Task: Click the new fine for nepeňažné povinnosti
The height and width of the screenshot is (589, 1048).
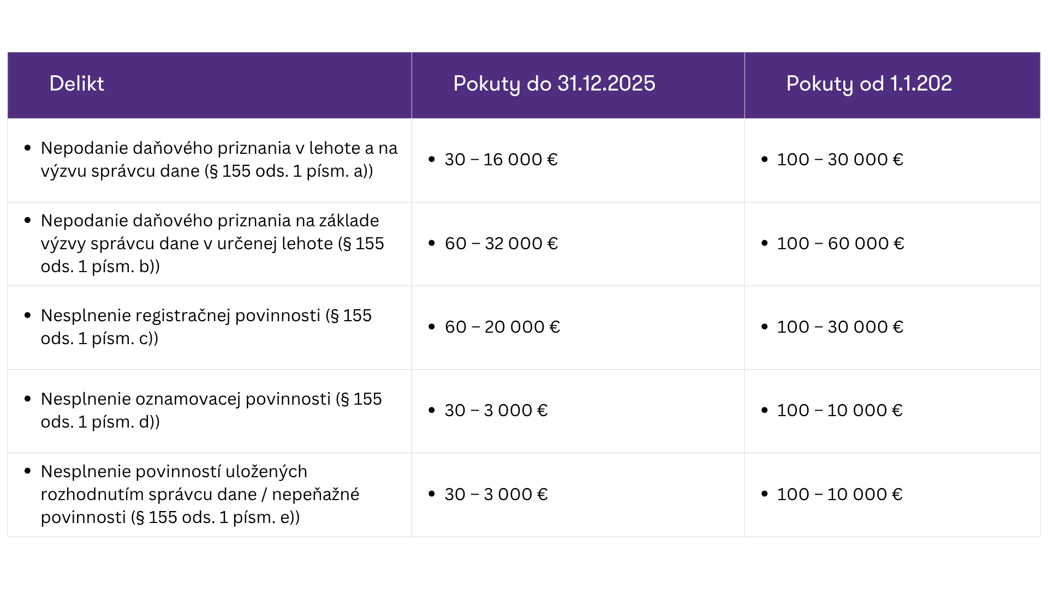Action: (x=839, y=495)
